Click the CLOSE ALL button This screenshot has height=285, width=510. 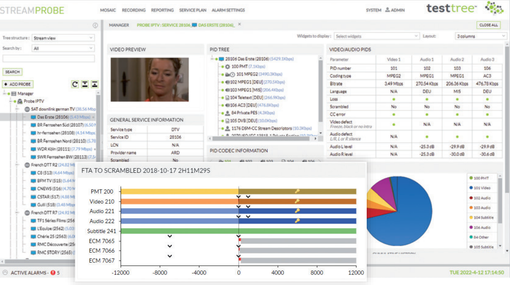(x=488, y=25)
